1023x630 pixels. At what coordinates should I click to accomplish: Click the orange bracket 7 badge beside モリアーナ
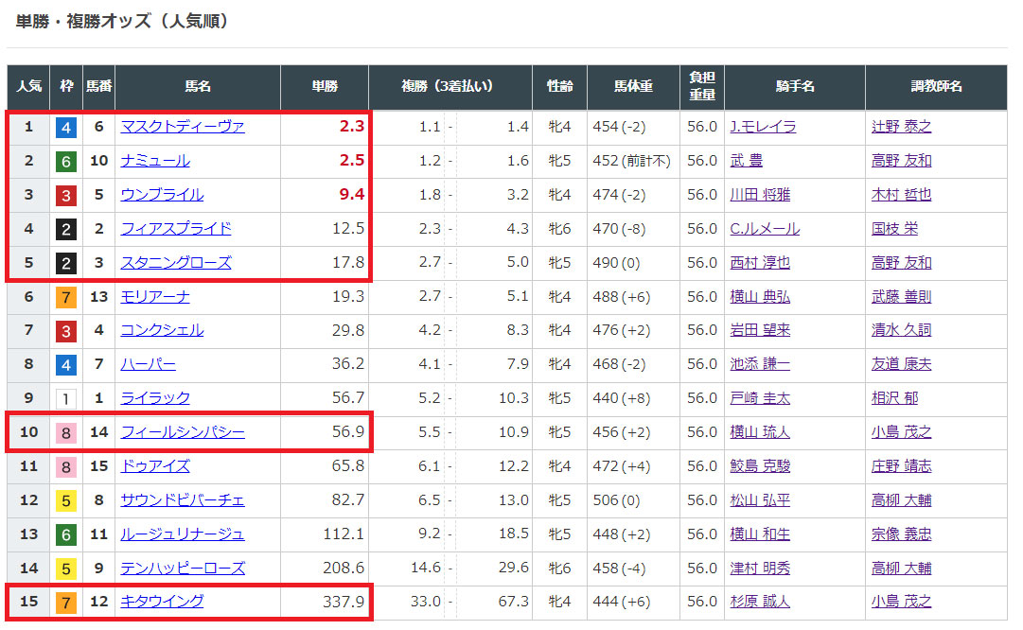tap(66, 297)
